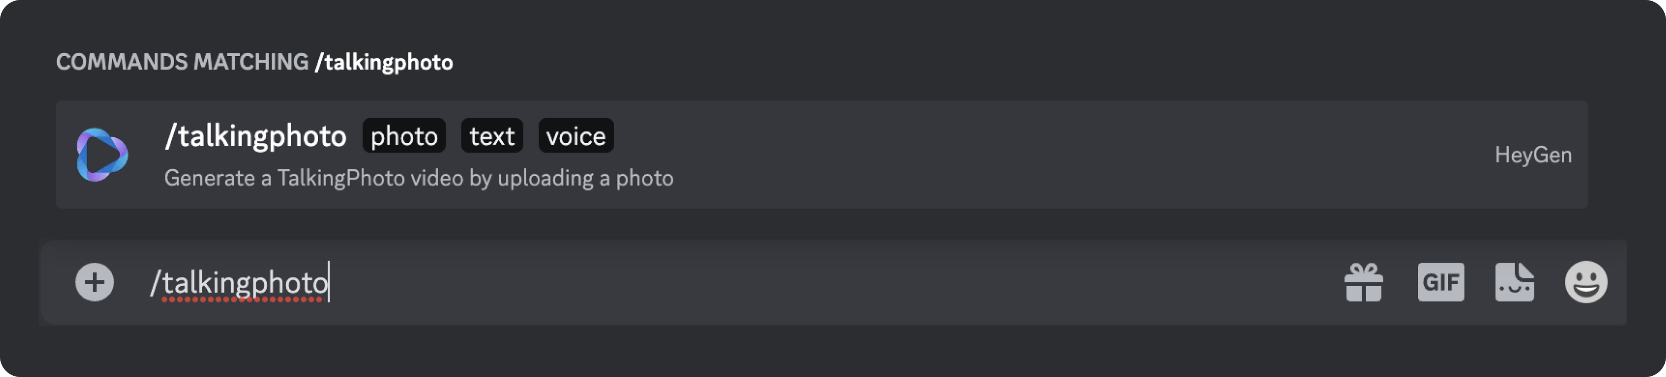Select the /talkingphoto command name in the suggestion

pyautogui.click(x=255, y=136)
